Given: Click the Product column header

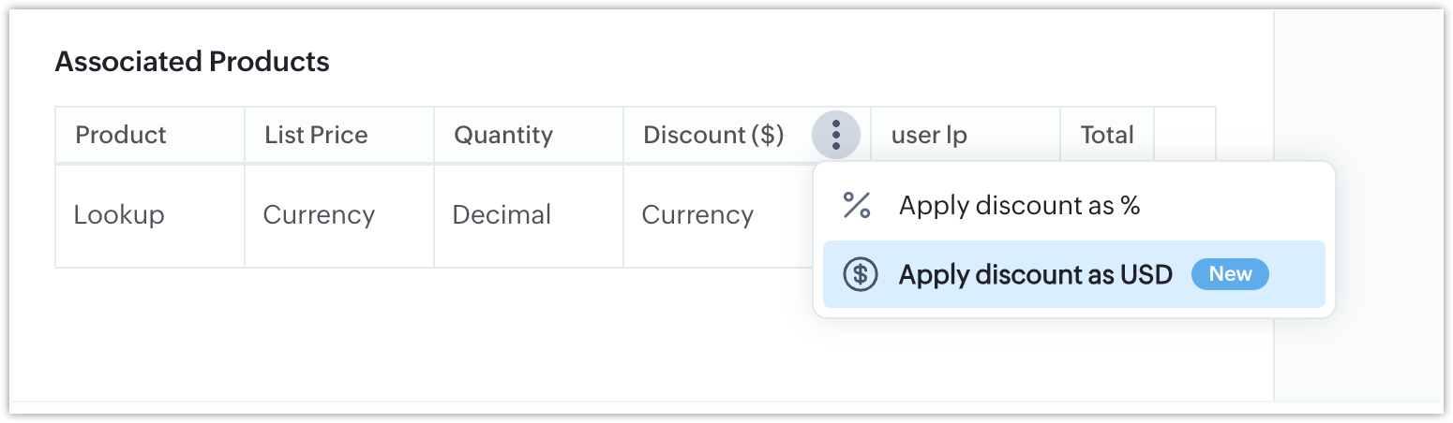Looking at the screenshot, I should click(x=121, y=136).
